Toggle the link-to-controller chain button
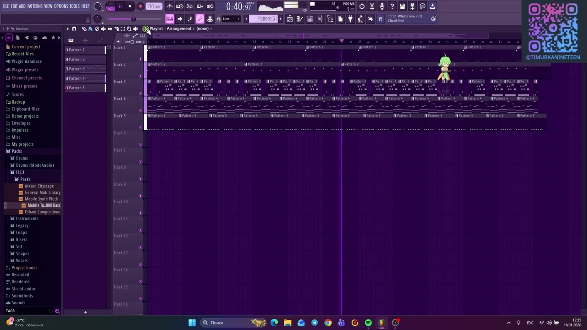Viewport: 587px width, 330px height. pyautogui.click(x=199, y=19)
